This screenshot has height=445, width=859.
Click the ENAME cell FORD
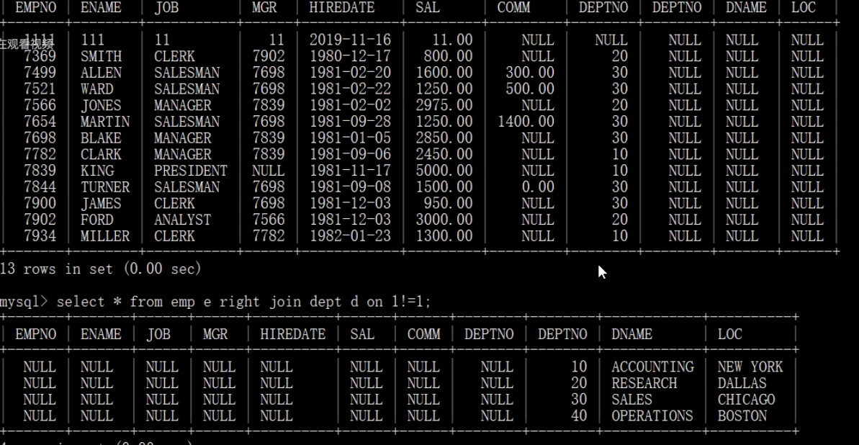(x=97, y=220)
